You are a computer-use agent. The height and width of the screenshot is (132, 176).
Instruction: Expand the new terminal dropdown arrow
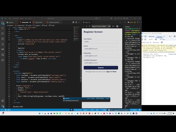(x=140, y=22)
